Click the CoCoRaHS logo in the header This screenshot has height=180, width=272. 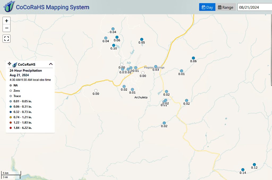(9, 7)
